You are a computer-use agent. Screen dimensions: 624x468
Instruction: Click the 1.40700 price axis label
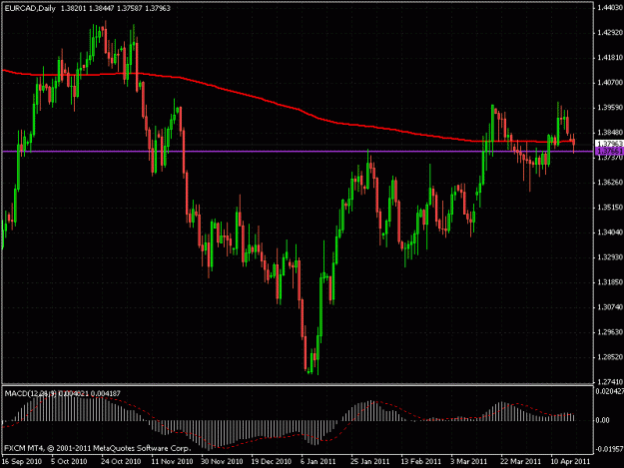610,82
